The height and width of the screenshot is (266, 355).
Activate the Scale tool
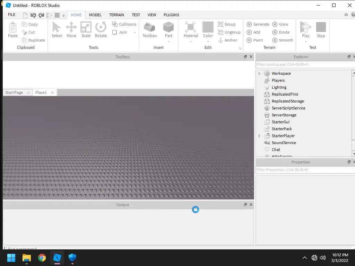tap(86, 27)
